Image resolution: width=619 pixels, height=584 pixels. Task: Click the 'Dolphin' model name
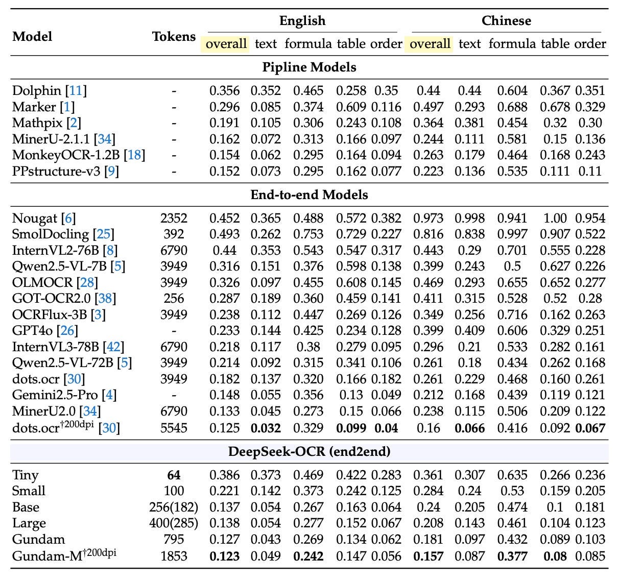coord(37,91)
